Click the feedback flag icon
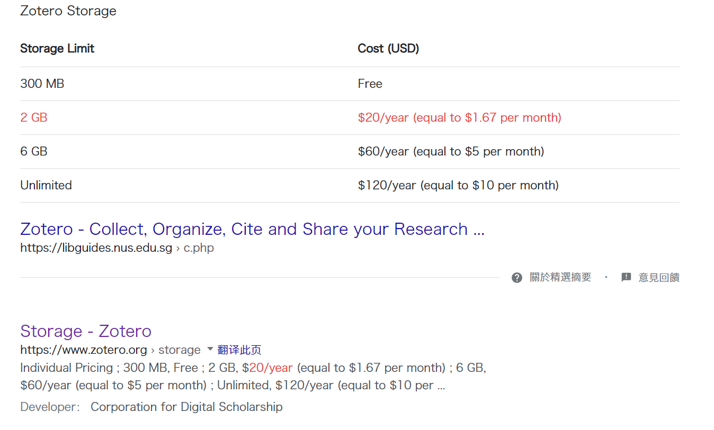Image resolution: width=714 pixels, height=430 pixels. click(626, 277)
